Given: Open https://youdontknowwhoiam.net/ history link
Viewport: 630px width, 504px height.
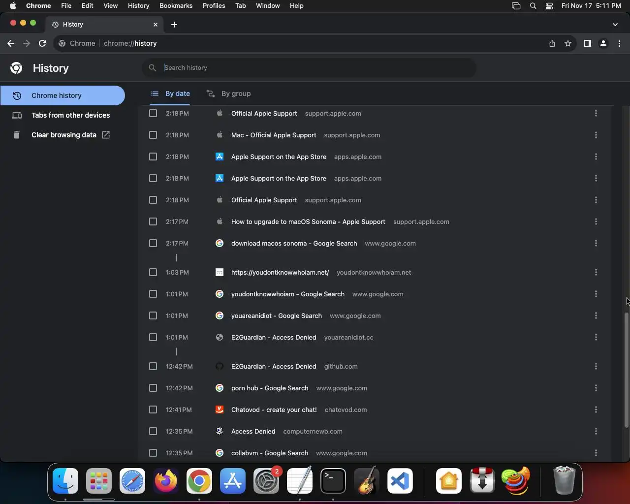Looking at the screenshot, I should click(x=280, y=272).
